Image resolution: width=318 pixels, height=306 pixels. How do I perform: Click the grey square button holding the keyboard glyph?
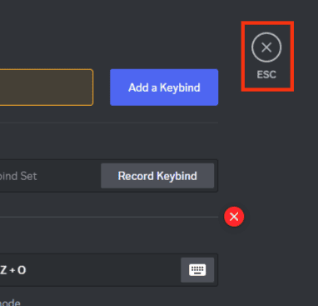click(197, 270)
